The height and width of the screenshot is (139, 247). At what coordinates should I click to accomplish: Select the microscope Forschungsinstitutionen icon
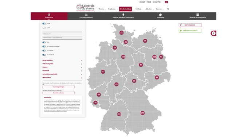pos(86,15)
